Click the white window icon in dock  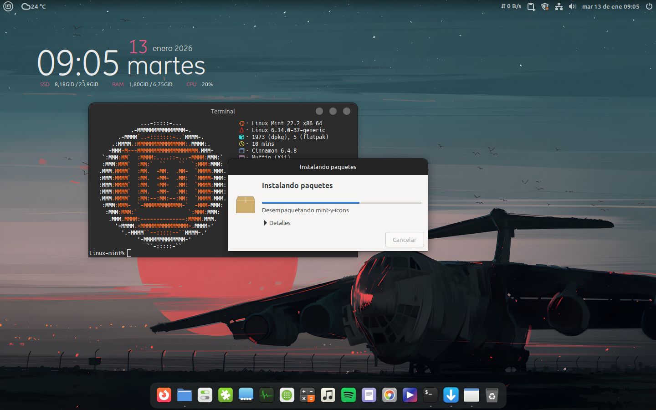[471, 395]
